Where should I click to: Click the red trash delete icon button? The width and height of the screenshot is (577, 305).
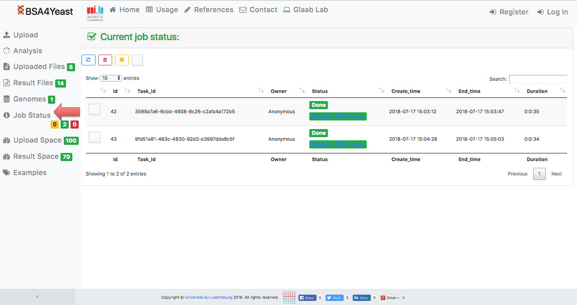pos(105,60)
